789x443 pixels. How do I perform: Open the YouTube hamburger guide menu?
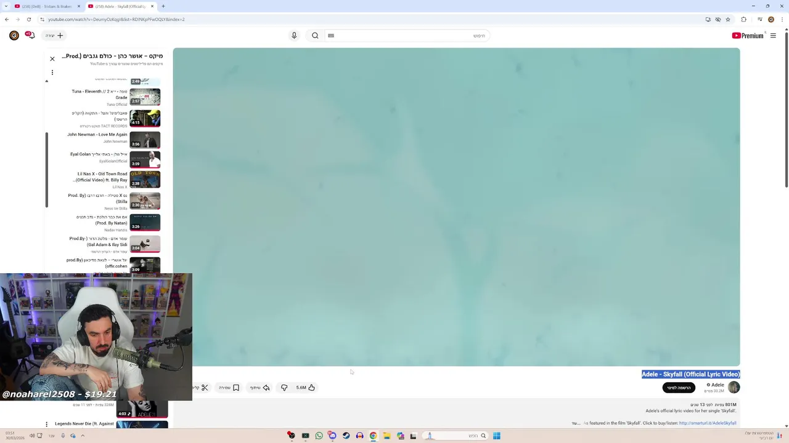(773, 36)
